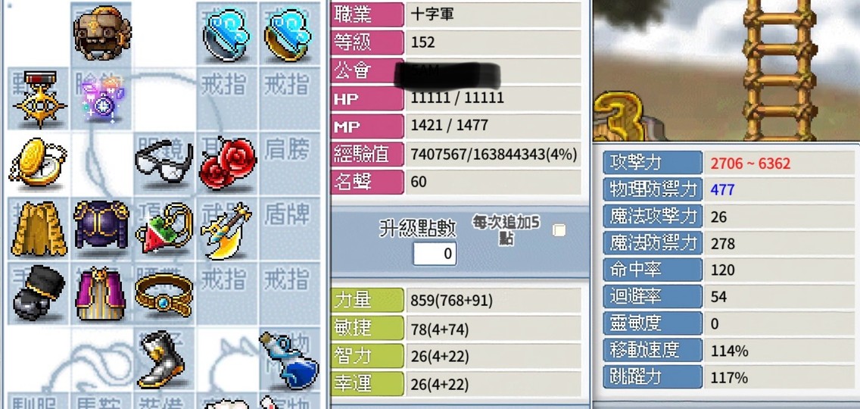The image size is (860, 409).
Task: Click the watermelon slice pendant item
Action: pyautogui.click(x=164, y=228)
